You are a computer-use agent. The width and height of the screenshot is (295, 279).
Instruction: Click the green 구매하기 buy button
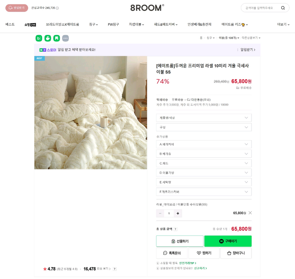coord(228,241)
